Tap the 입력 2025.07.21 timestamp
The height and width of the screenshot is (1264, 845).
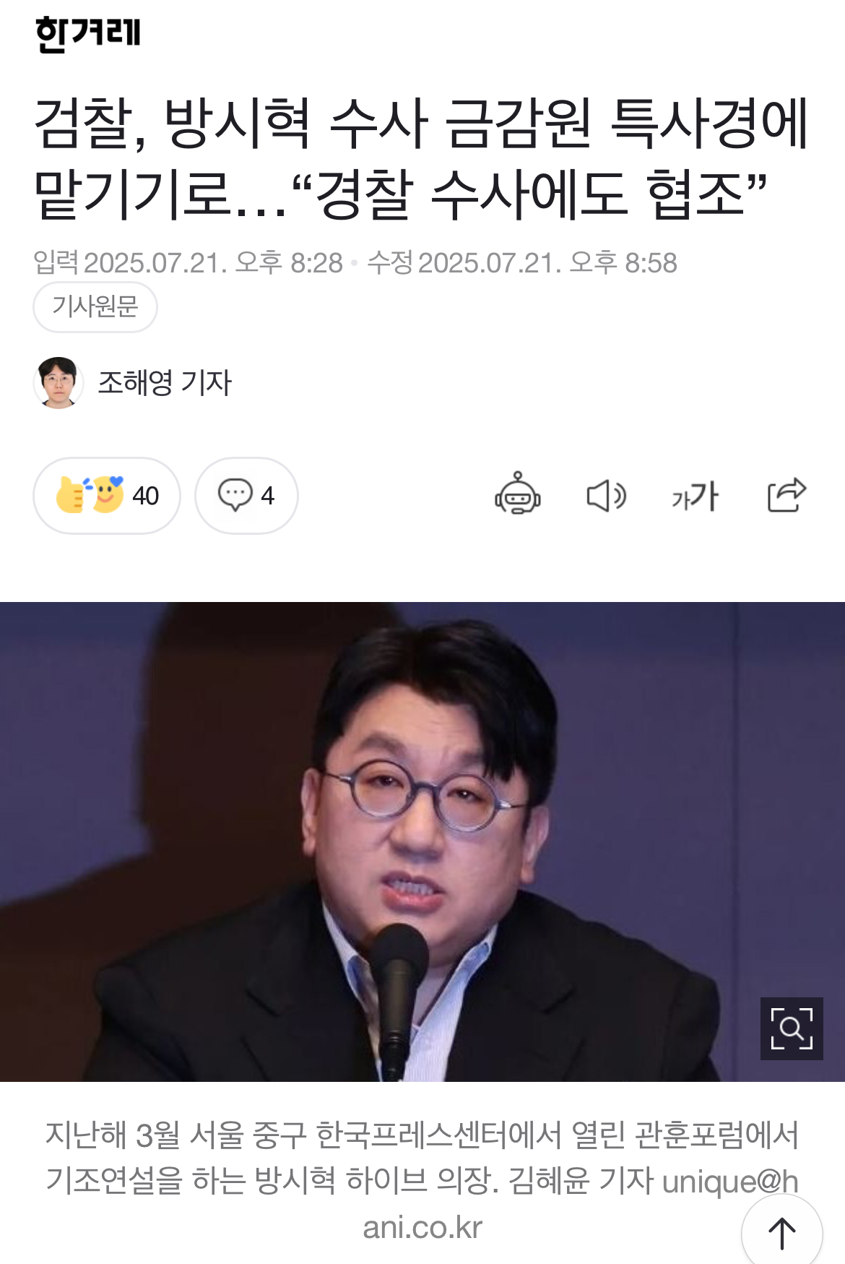point(188,262)
